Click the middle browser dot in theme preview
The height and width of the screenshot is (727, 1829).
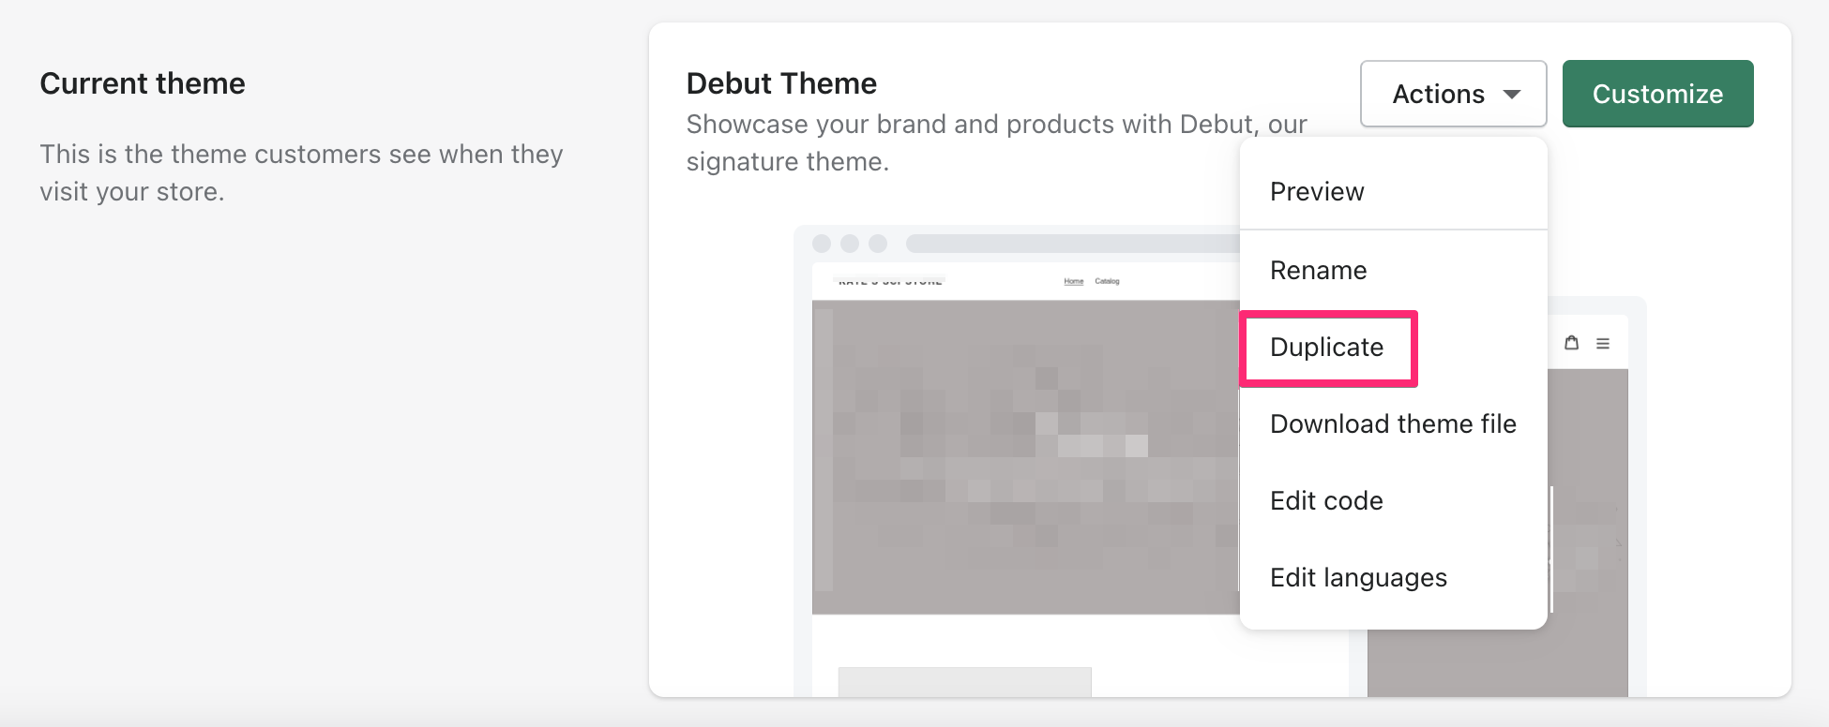point(851,244)
